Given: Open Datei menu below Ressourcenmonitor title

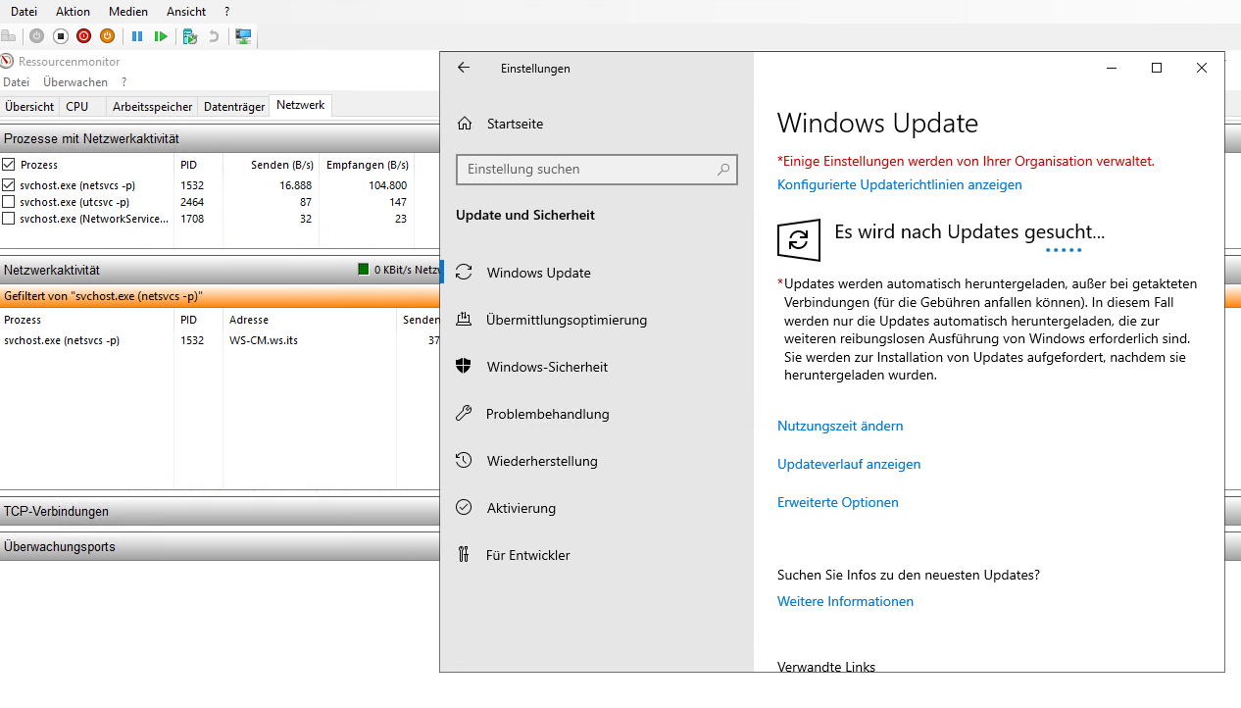Looking at the screenshot, I should point(17,82).
